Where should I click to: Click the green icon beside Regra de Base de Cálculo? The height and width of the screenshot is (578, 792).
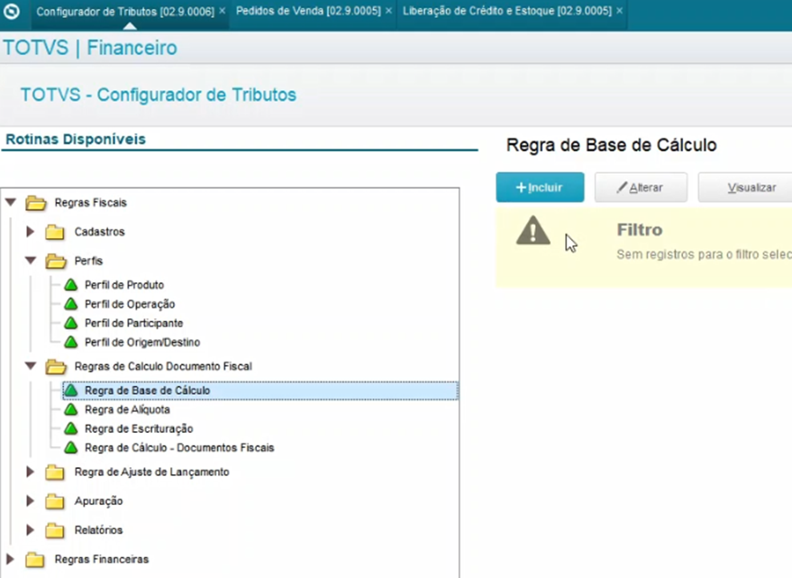click(68, 389)
